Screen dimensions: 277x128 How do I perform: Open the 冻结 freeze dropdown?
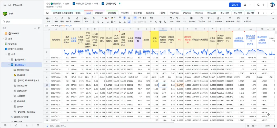172,19
